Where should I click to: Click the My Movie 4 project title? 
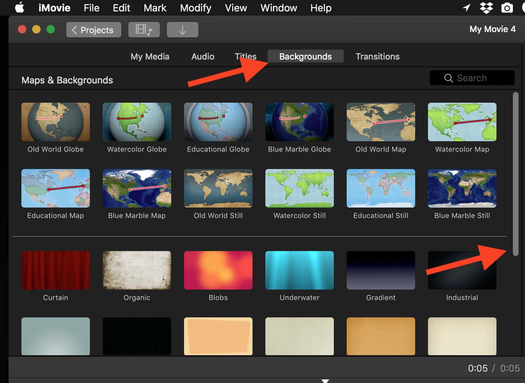pos(493,29)
